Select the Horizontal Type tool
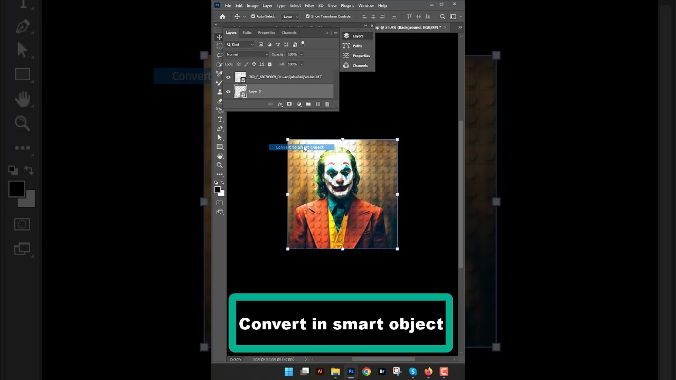Image resolution: width=676 pixels, height=380 pixels. tap(220, 119)
